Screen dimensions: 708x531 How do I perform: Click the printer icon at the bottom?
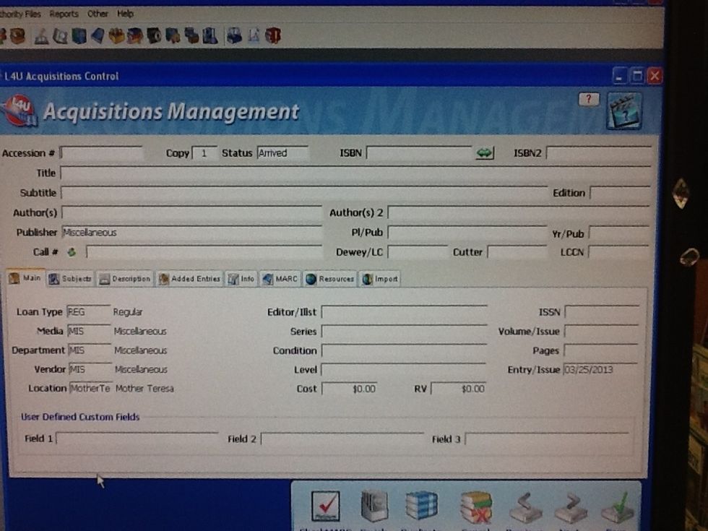[373, 504]
